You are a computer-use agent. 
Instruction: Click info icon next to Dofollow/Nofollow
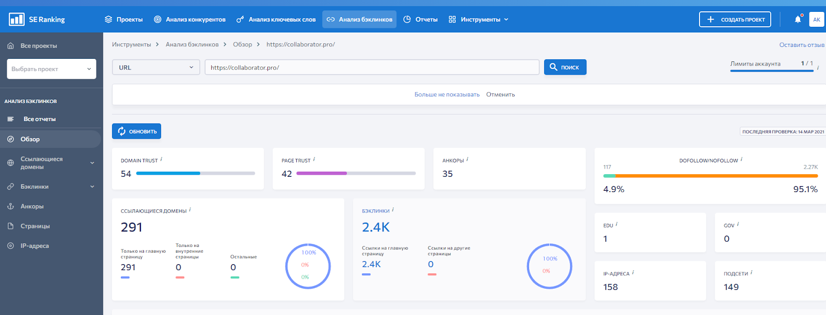pyautogui.click(x=741, y=160)
